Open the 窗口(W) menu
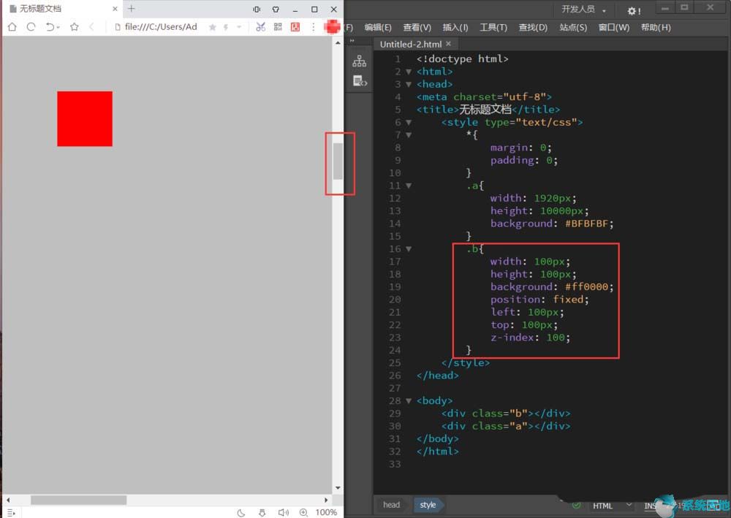The height and width of the screenshot is (518, 731). [614, 28]
